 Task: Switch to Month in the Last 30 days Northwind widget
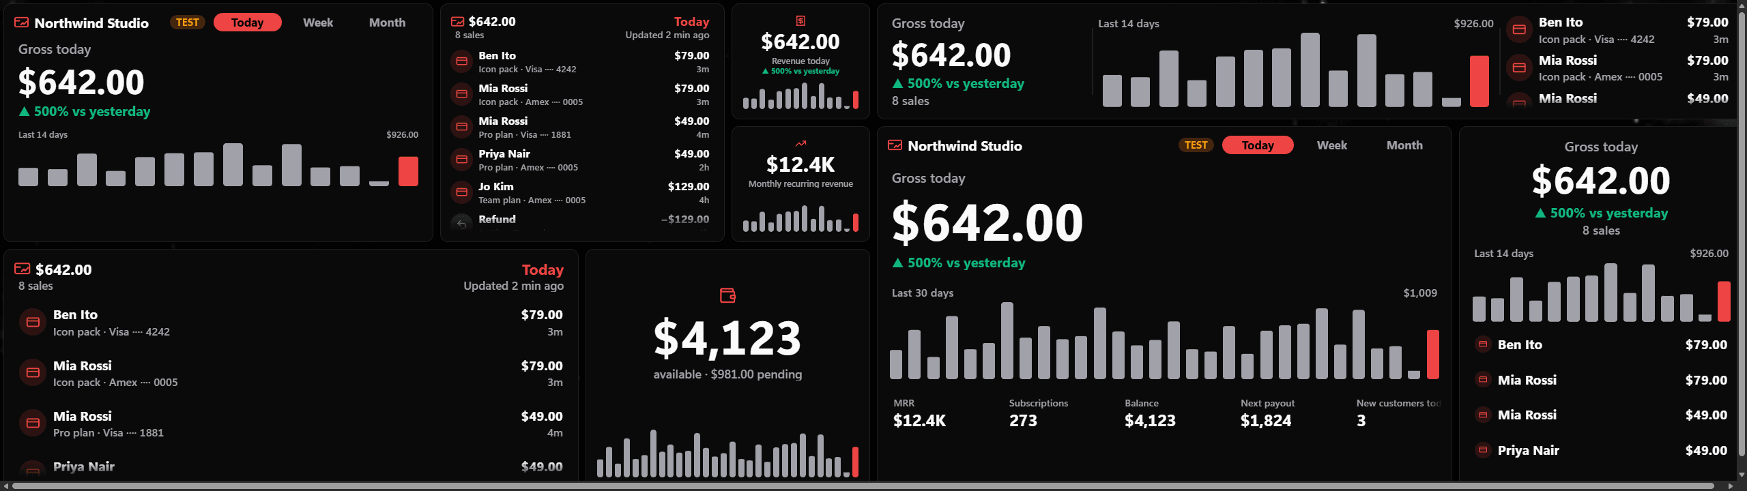1404,145
